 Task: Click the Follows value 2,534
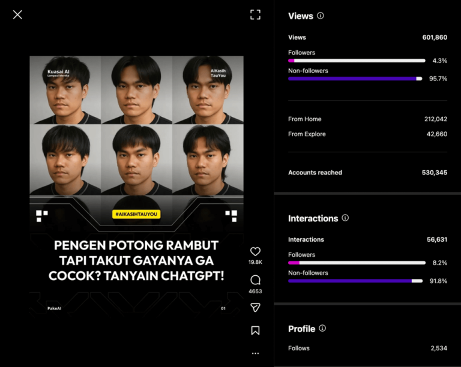click(439, 348)
